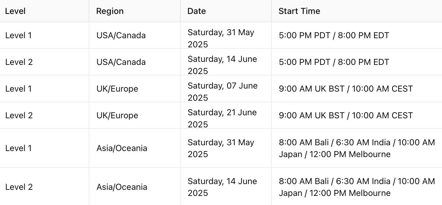Click the Start Time column header
The width and height of the screenshot is (442, 205).
click(299, 11)
